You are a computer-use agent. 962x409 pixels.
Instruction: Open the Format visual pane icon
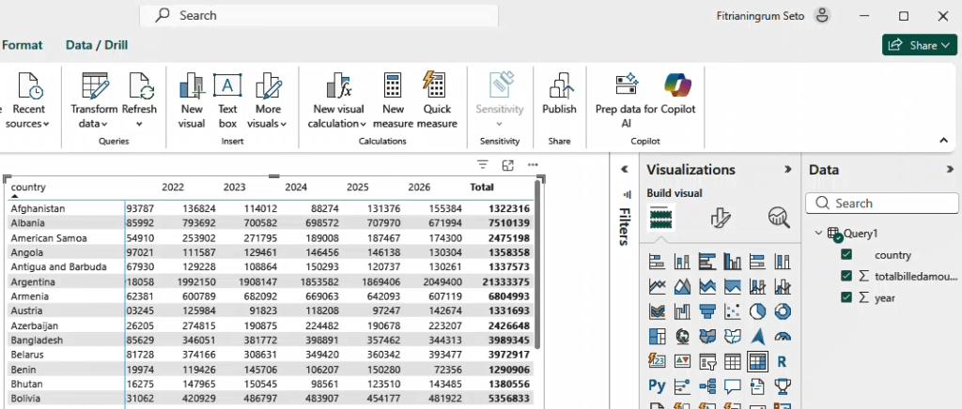point(721,218)
